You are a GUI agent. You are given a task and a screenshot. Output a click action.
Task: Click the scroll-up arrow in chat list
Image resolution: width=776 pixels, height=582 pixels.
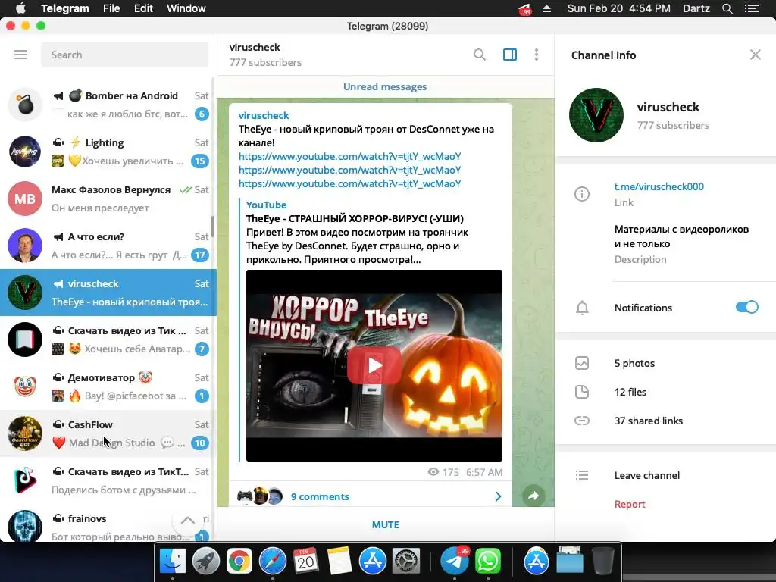(x=188, y=520)
